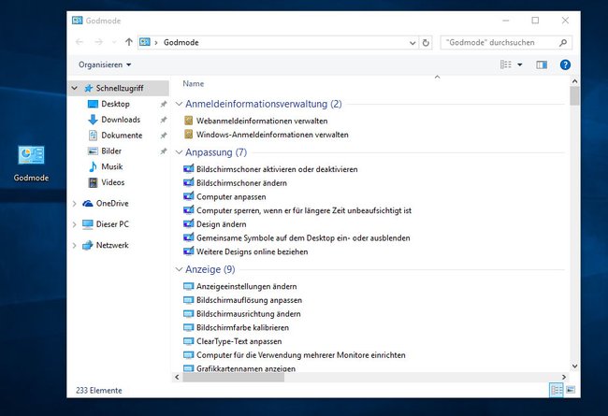Switch to large thumbnails view in status bar

[571, 390]
